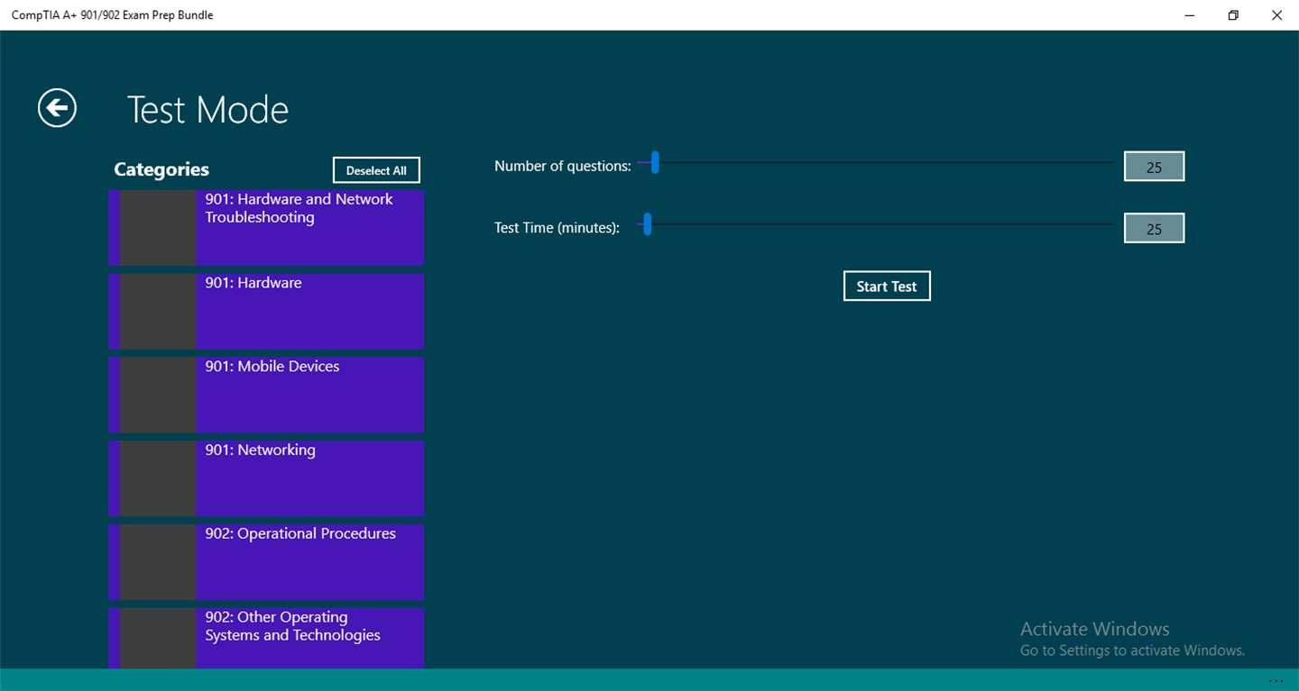1299x691 pixels.
Task: Click the Number of questions slider thumb
Action: (x=656, y=163)
